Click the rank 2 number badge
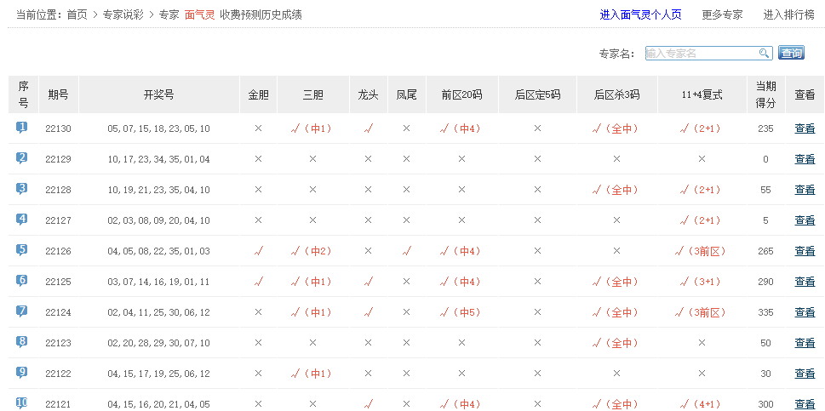 (x=22, y=158)
